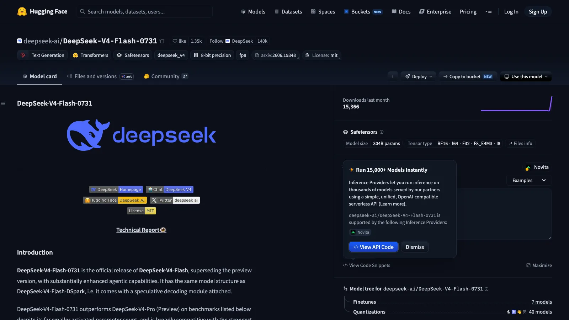
Task: Open View Code Snippets
Action: pos(366,266)
